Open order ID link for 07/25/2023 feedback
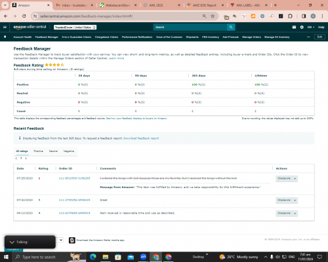Screen dimensions: 328x262 point(74,178)
